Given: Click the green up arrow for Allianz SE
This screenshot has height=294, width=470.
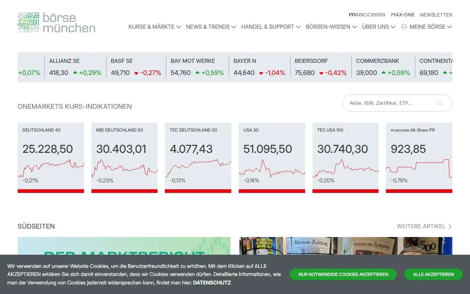Looking at the screenshot, I should [75, 73].
